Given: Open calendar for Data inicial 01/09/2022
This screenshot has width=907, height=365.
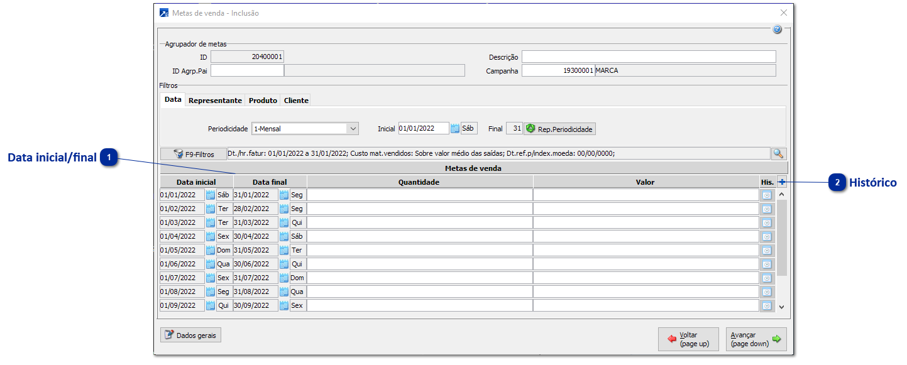Looking at the screenshot, I should pos(211,305).
